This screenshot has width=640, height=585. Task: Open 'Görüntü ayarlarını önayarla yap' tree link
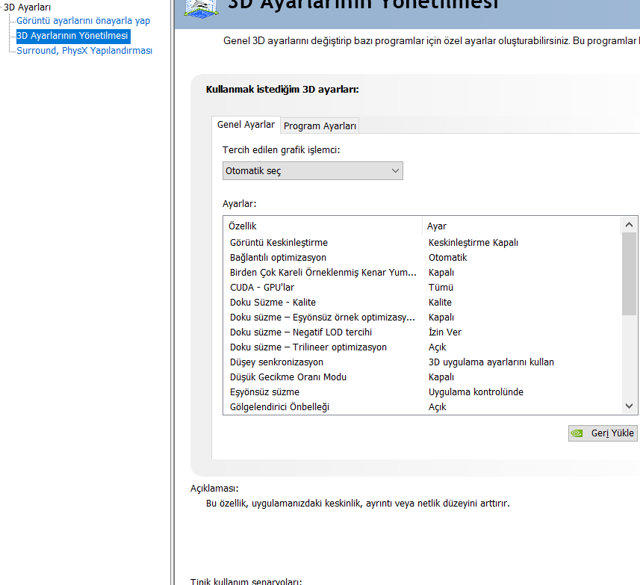click(83, 21)
